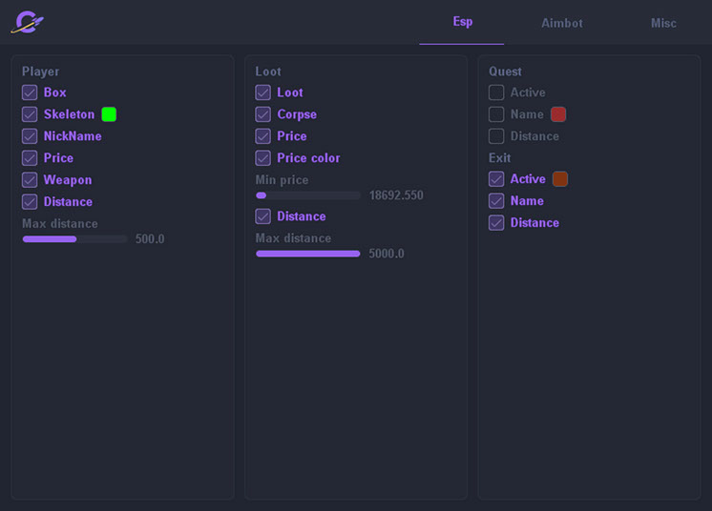Open the brown Exit Active color swatch
712x511 pixels.
click(x=560, y=179)
